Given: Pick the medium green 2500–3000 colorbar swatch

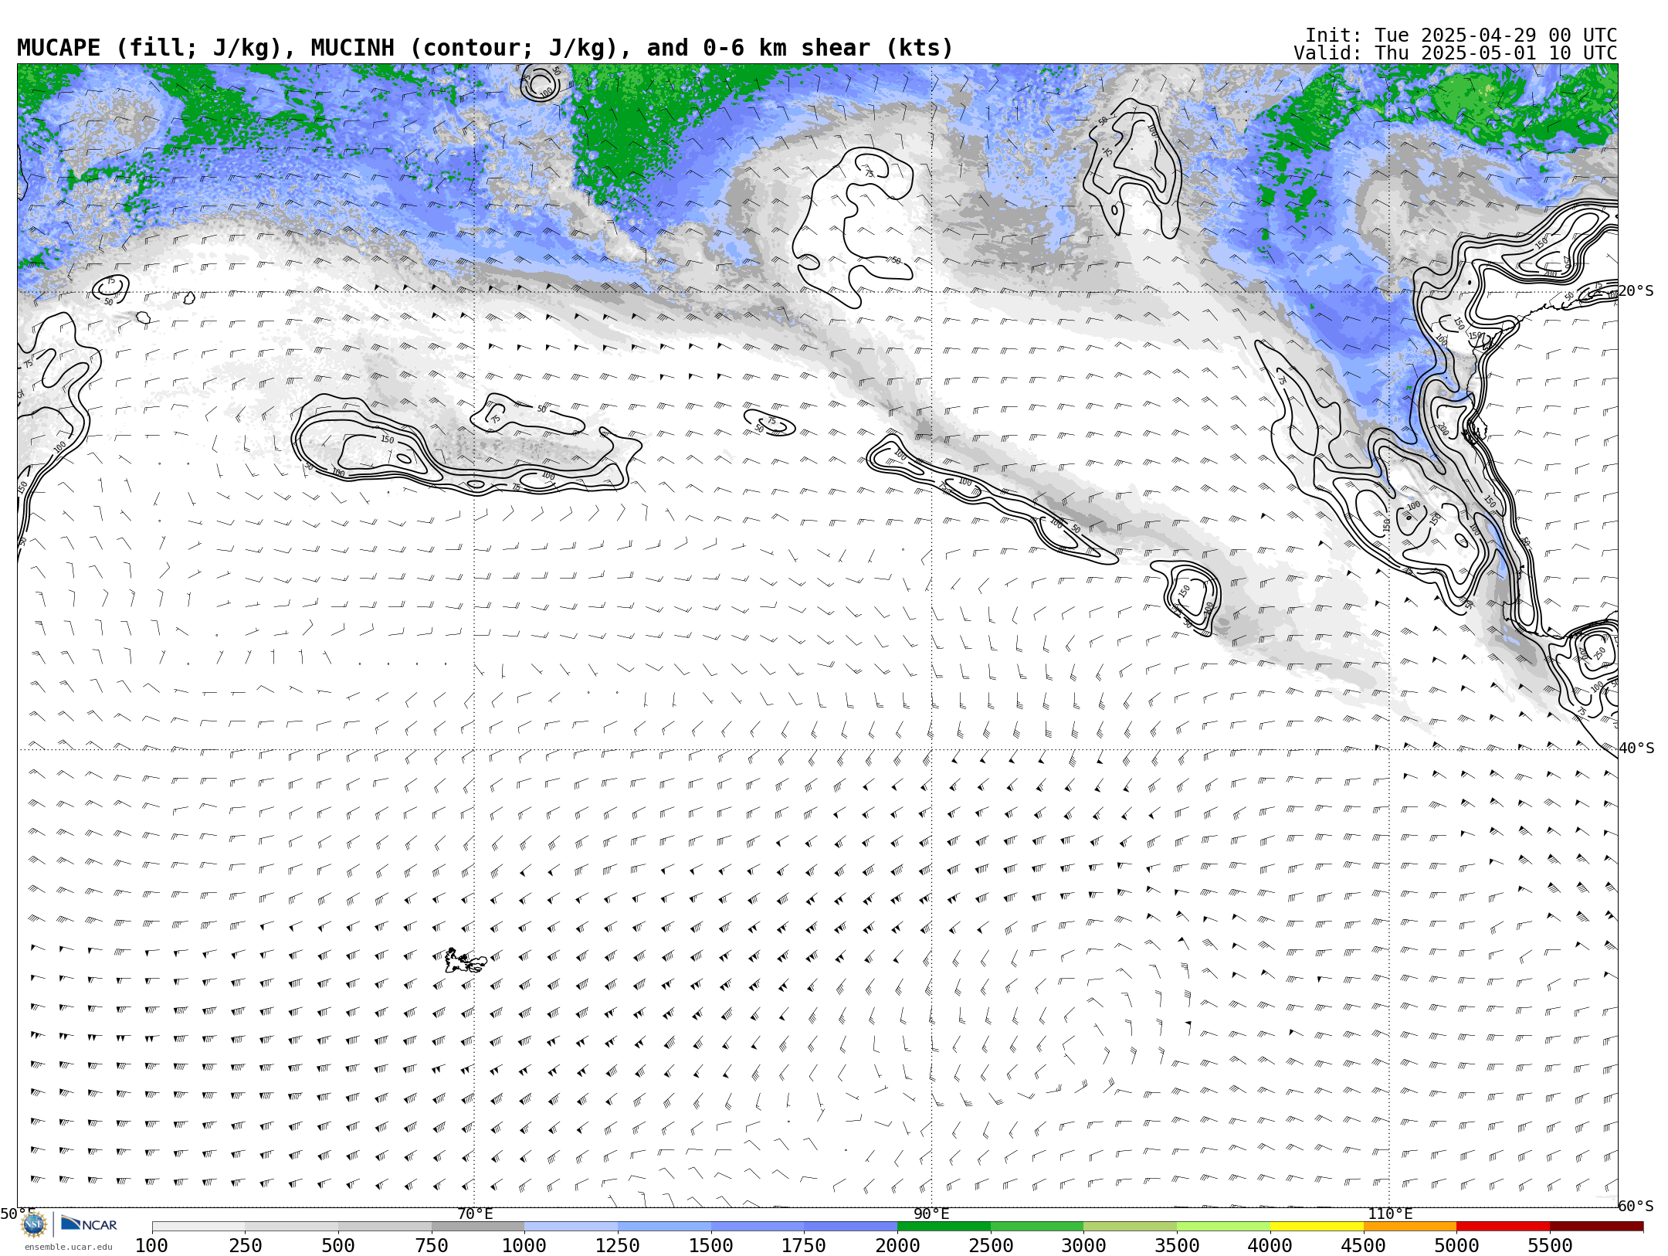Looking at the screenshot, I should pos(1037,1227).
